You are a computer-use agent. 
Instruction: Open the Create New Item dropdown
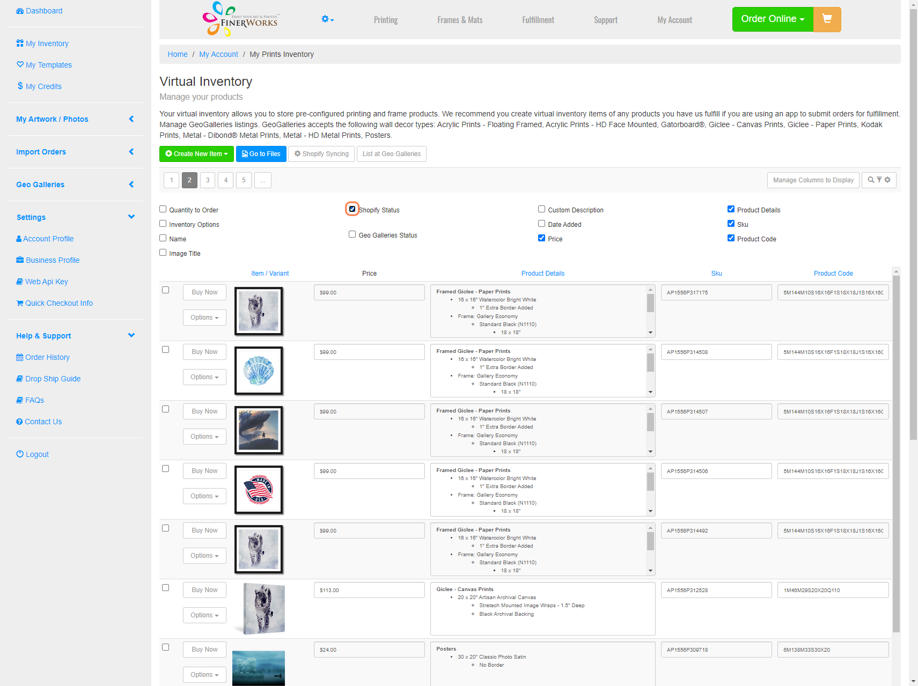point(196,154)
